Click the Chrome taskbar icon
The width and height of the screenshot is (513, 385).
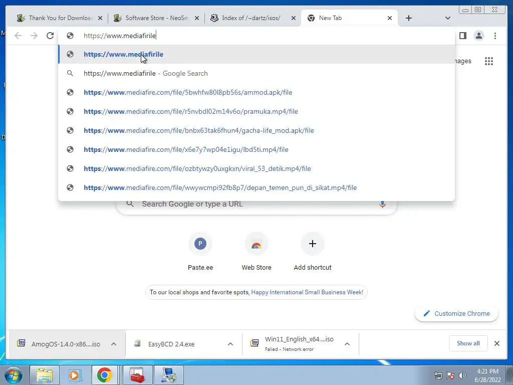(x=104, y=375)
